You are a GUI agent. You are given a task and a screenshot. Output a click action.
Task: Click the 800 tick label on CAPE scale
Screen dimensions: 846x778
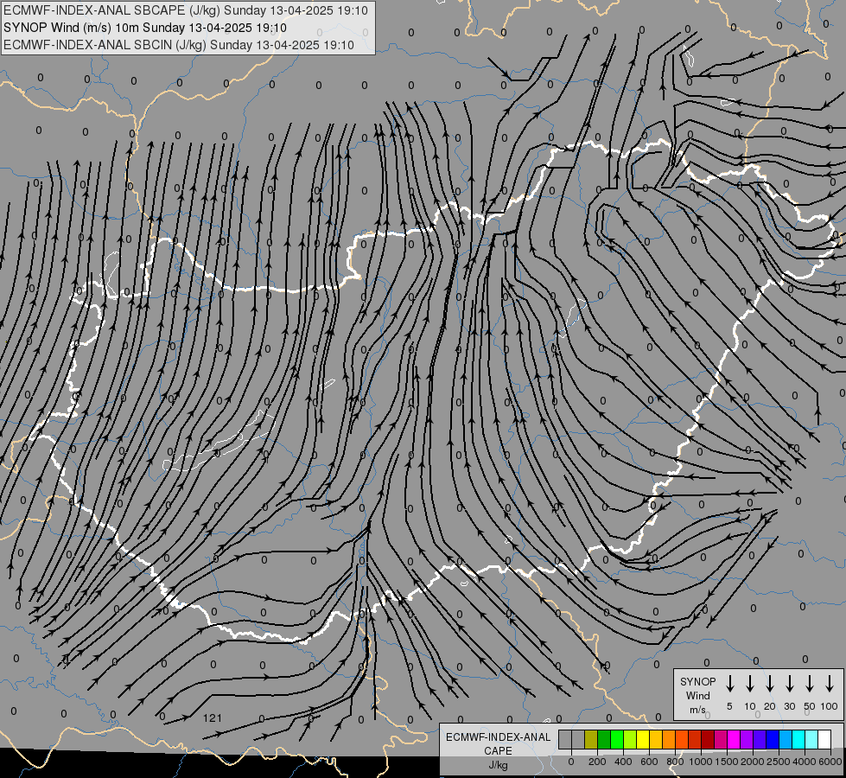(675, 762)
